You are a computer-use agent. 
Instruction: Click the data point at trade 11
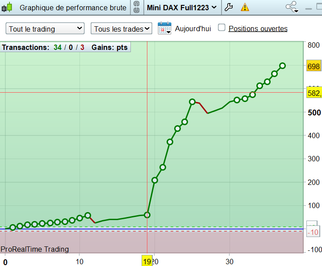click(x=88, y=215)
